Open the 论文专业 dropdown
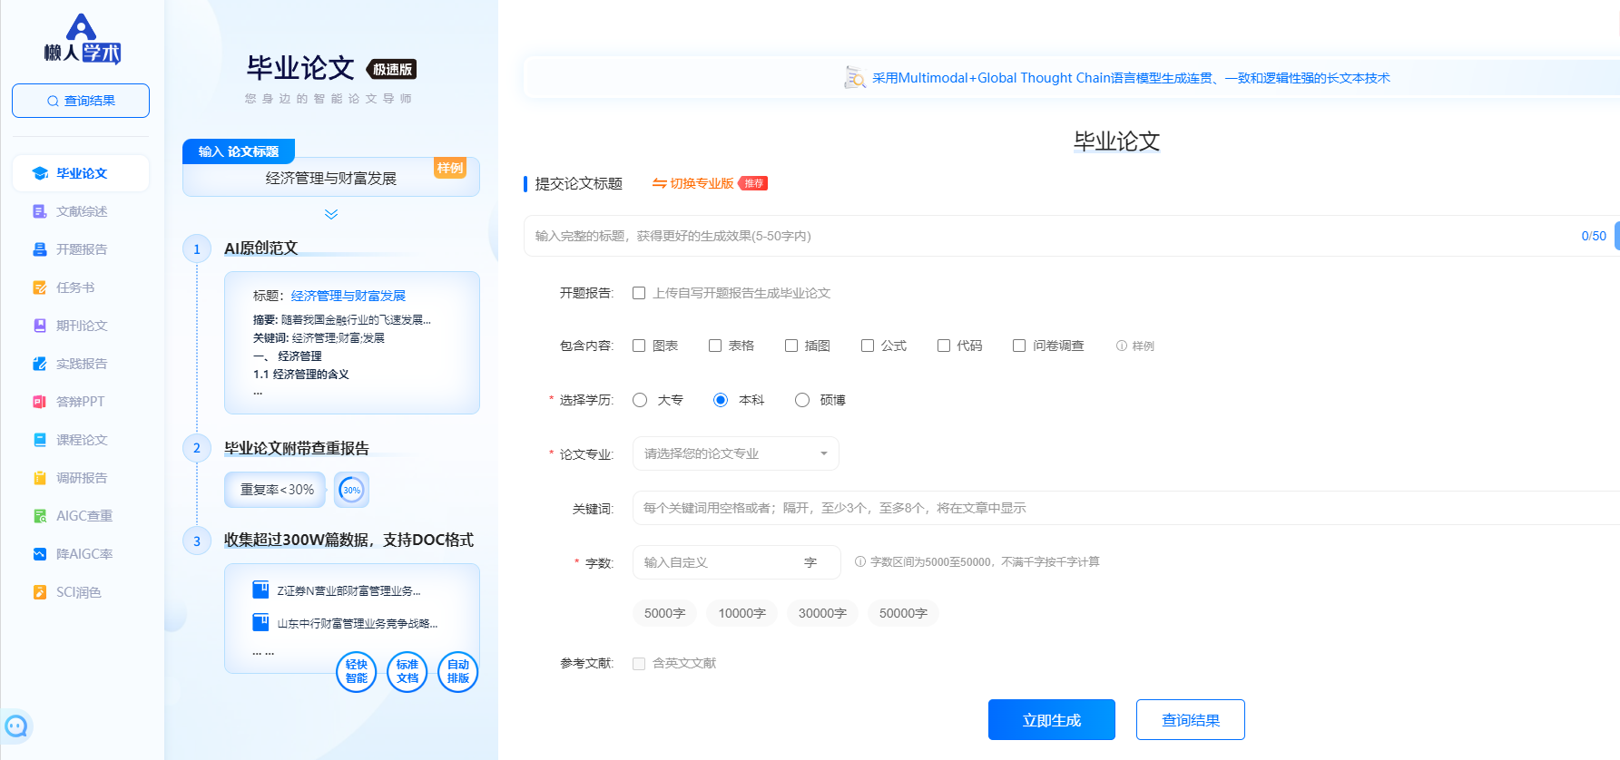This screenshot has width=1620, height=760. [735, 453]
